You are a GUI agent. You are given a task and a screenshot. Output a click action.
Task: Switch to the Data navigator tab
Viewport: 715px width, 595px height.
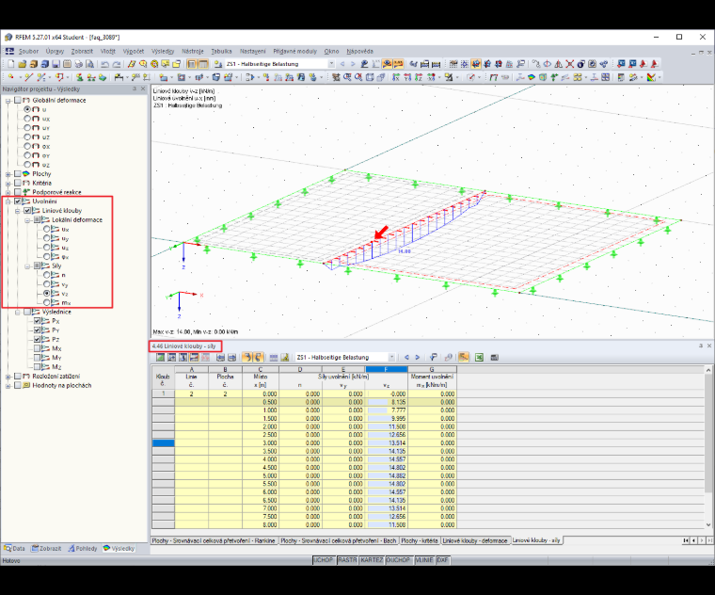click(15, 549)
